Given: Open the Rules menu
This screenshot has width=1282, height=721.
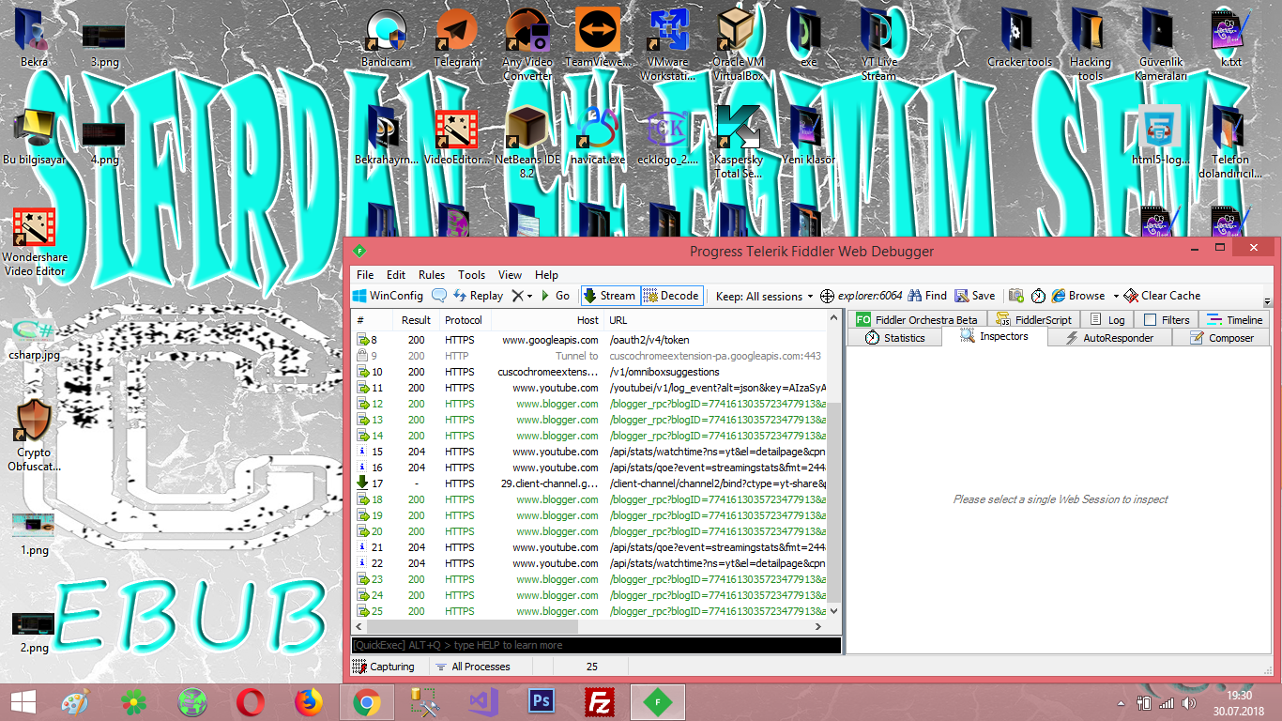Looking at the screenshot, I should (432, 275).
